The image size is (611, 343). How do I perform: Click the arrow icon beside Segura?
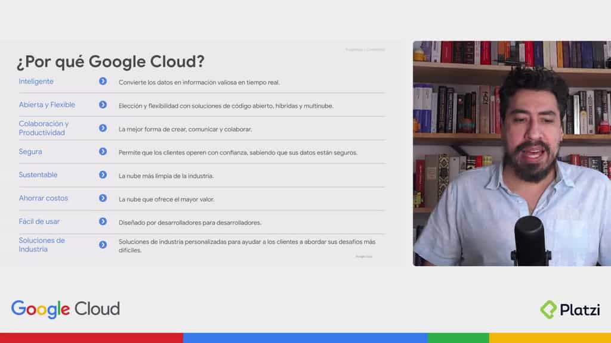103,151
